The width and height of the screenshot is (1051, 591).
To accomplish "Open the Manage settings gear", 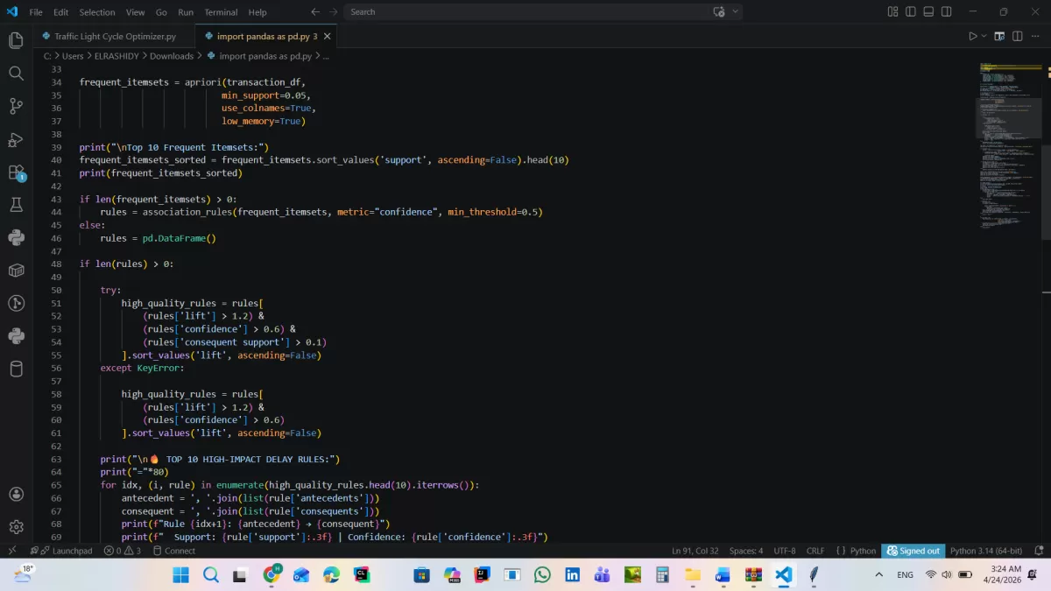I will pos(16,526).
